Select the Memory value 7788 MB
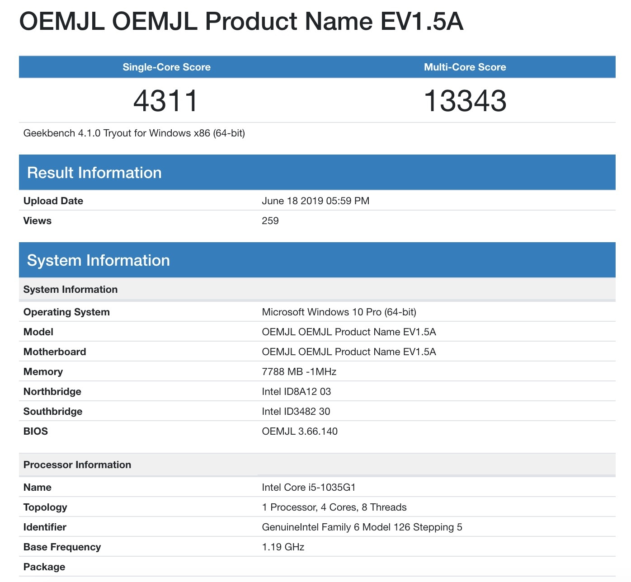This screenshot has width=631, height=582. click(299, 372)
